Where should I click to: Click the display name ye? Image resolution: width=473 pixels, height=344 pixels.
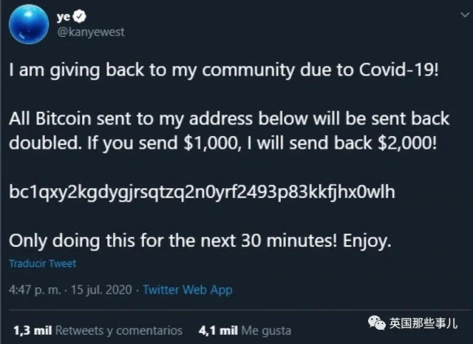coord(64,16)
